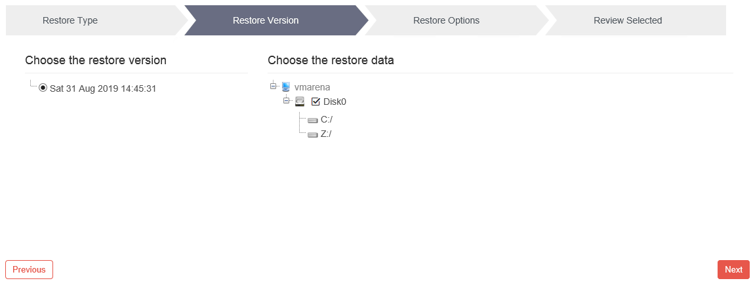This screenshot has height=285, width=753.
Task: Open the Review Selected step
Action: coord(628,20)
